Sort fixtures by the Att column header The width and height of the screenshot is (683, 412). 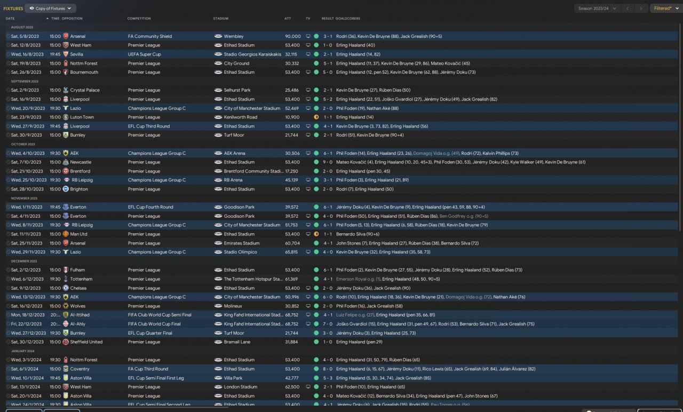[288, 19]
